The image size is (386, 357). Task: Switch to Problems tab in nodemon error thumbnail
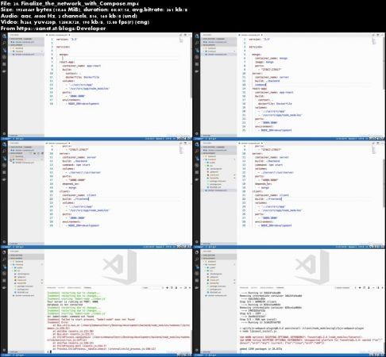tap(52, 287)
